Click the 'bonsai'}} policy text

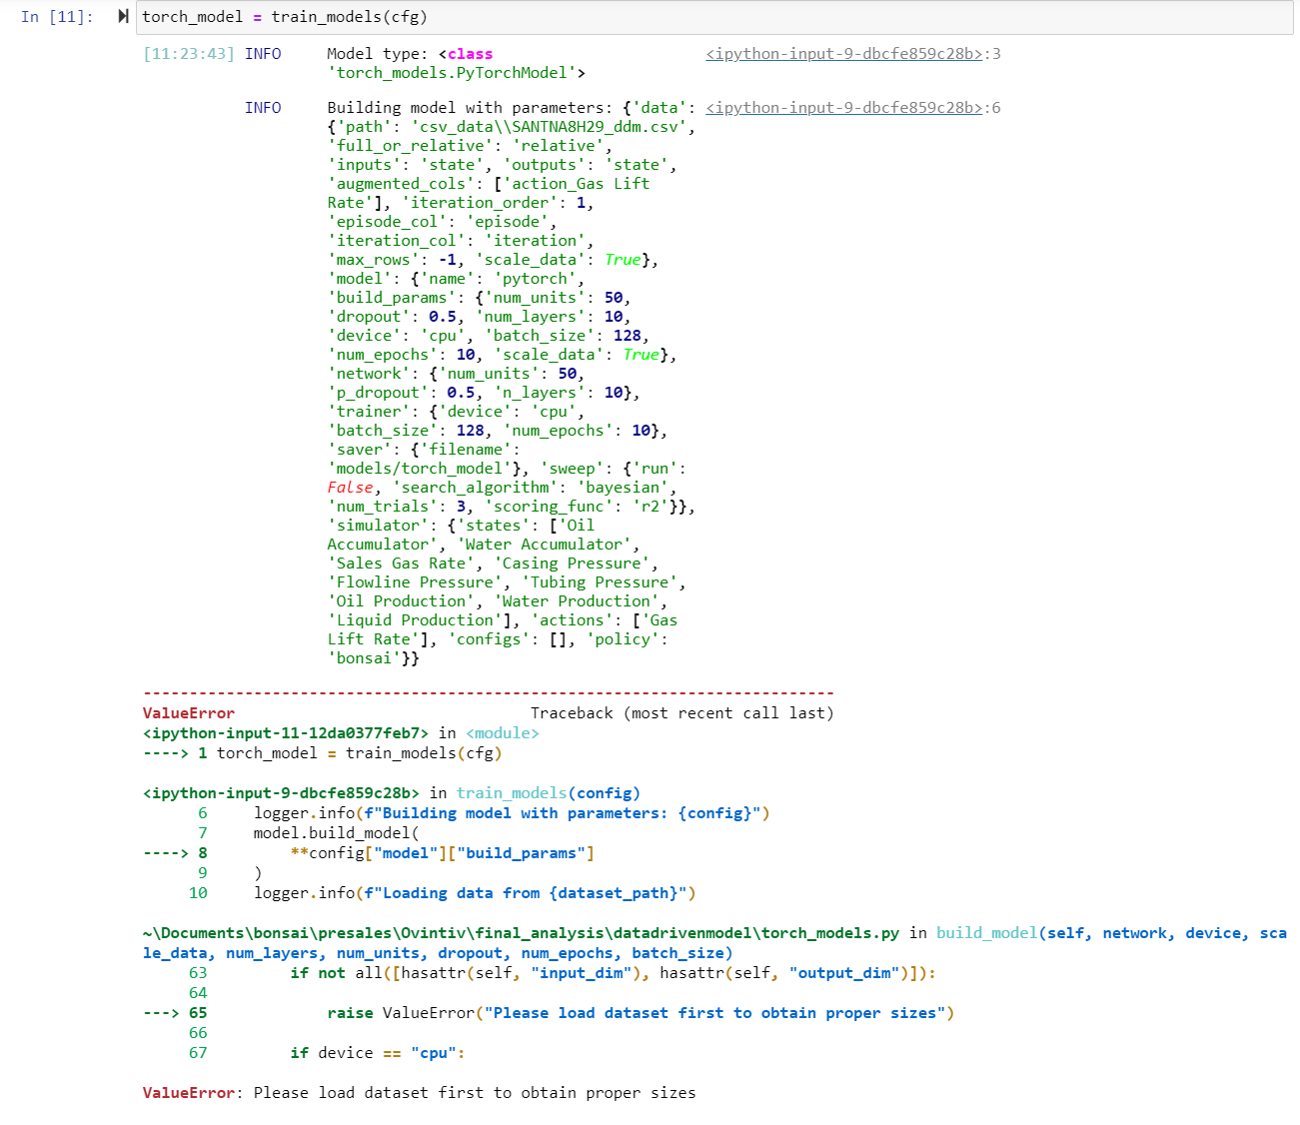pos(374,658)
